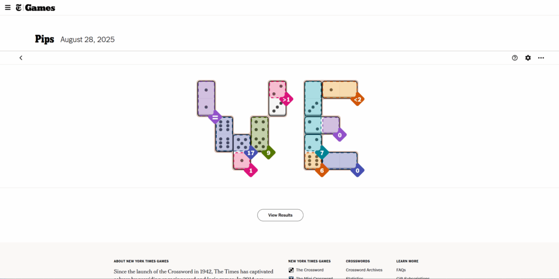
Task: Click the purple equals condition badge
Action: point(215,117)
